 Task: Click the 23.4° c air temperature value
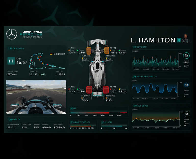tap(11, 128)
